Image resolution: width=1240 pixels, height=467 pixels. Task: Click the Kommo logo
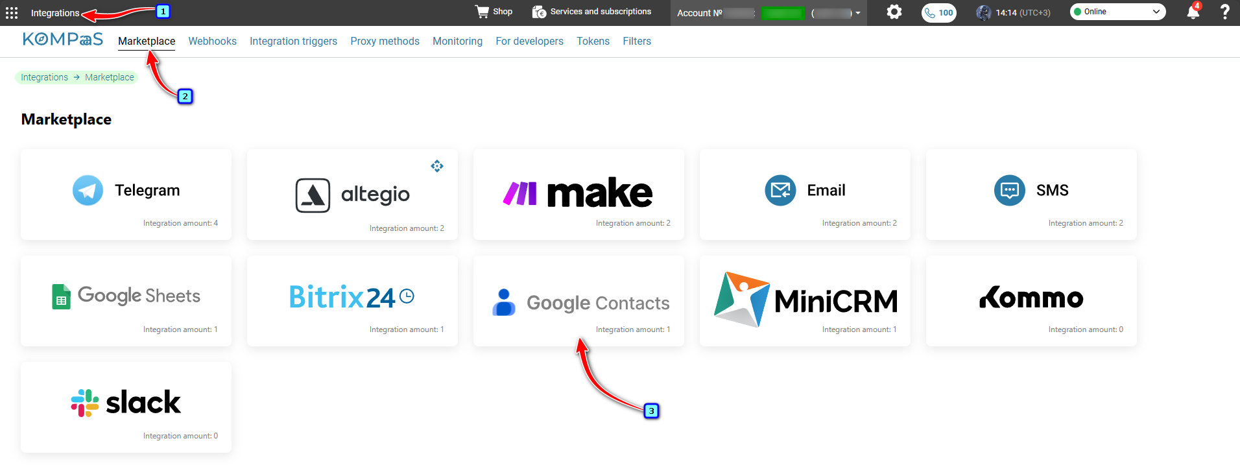pos(1031,297)
